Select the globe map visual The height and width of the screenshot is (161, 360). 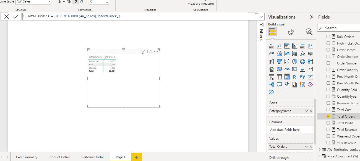[x=272, y=69]
